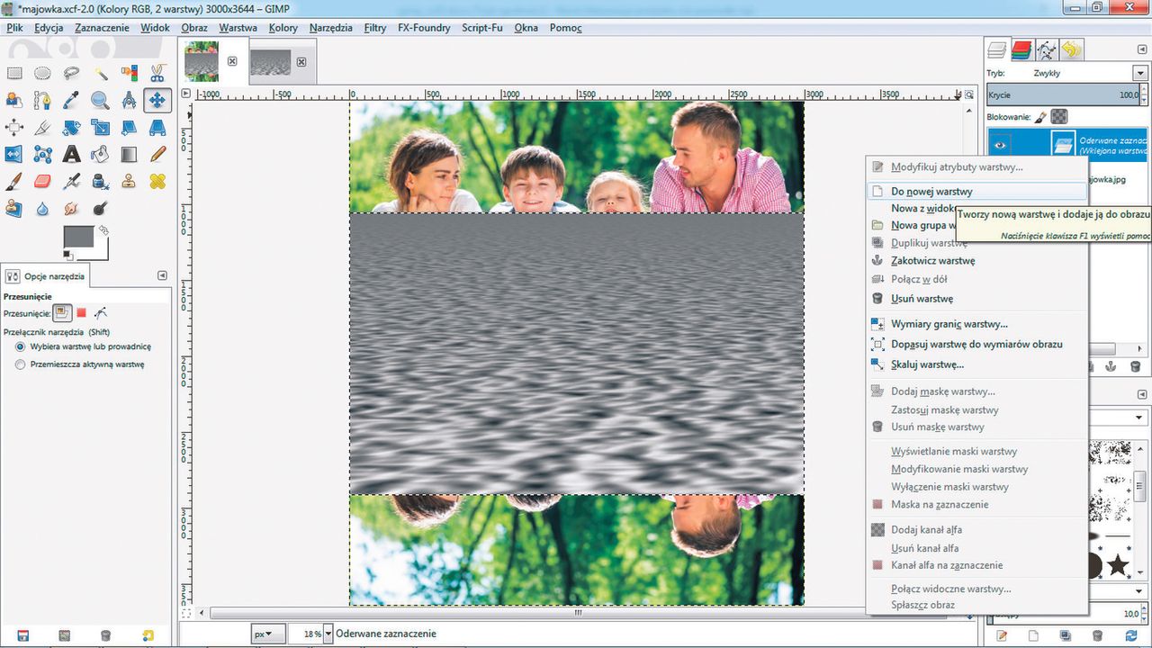Open the Warstwa menu
Image resolution: width=1152 pixels, height=648 pixels.
tap(238, 28)
